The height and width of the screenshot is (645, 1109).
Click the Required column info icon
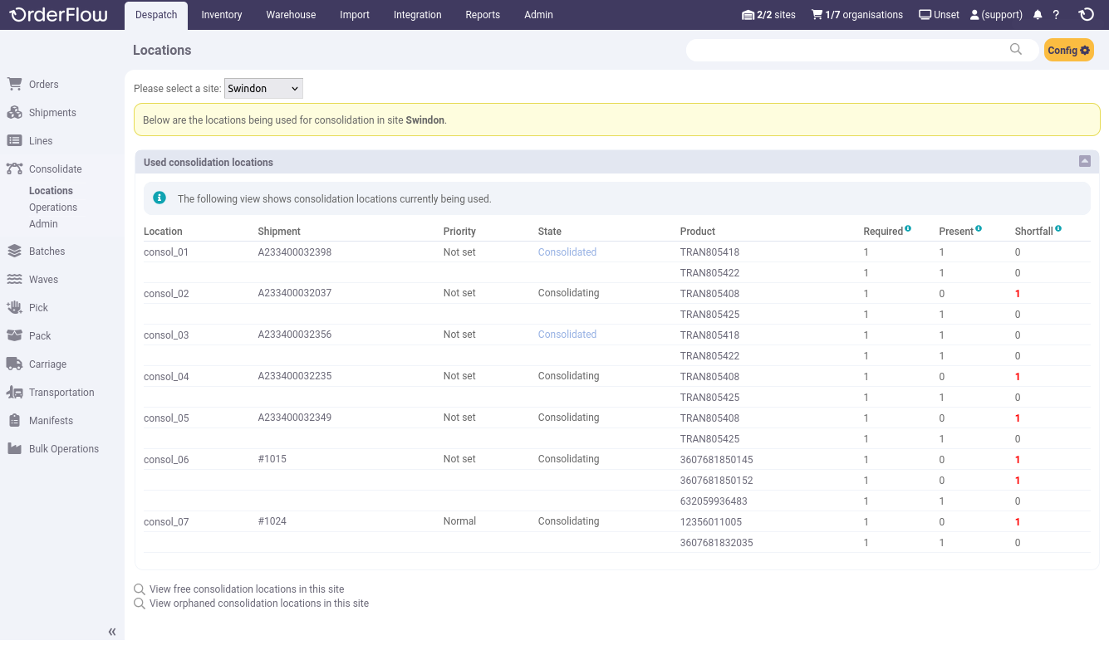click(x=908, y=228)
